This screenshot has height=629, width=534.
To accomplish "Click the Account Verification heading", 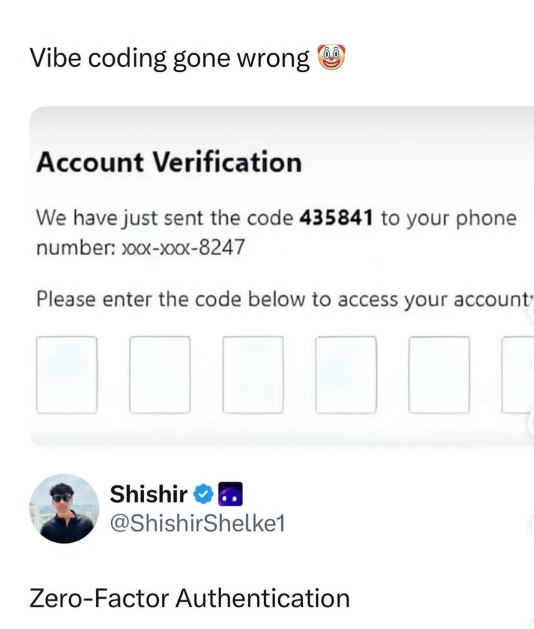I will (x=169, y=162).
